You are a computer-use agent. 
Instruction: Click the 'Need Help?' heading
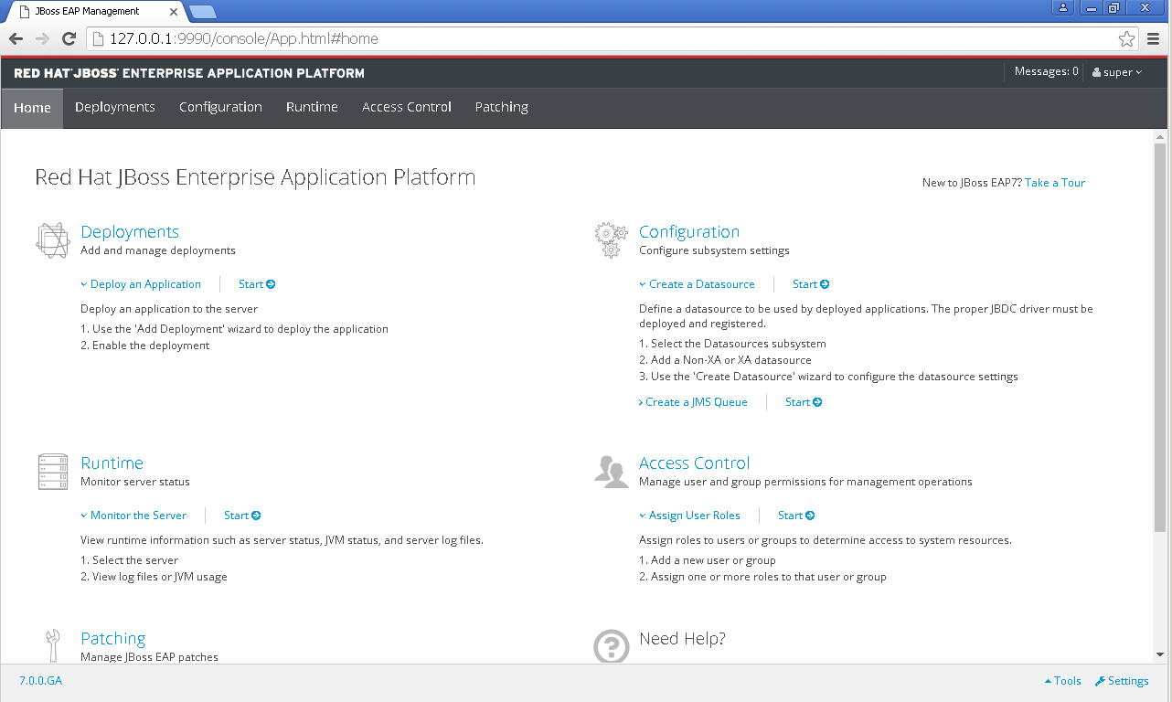(x=683, y=639)
